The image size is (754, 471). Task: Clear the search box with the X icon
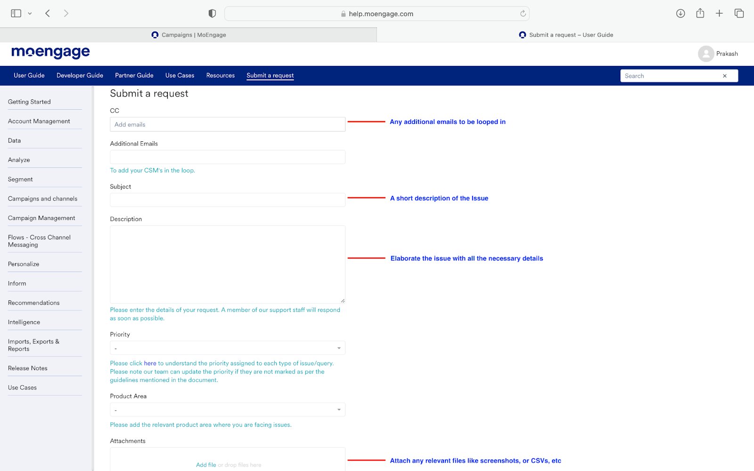725,76
